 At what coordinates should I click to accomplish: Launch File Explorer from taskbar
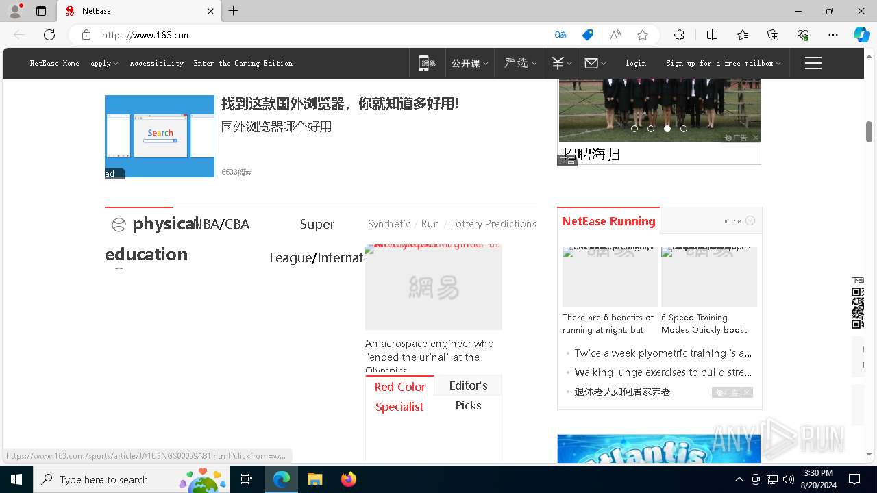(x=314, y=479)
